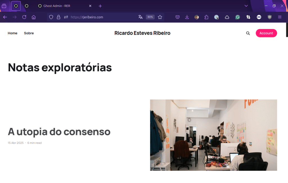This screenshot has height=183, width=288.
Task: Open the profile avatar menu
Action: [197, 17]
